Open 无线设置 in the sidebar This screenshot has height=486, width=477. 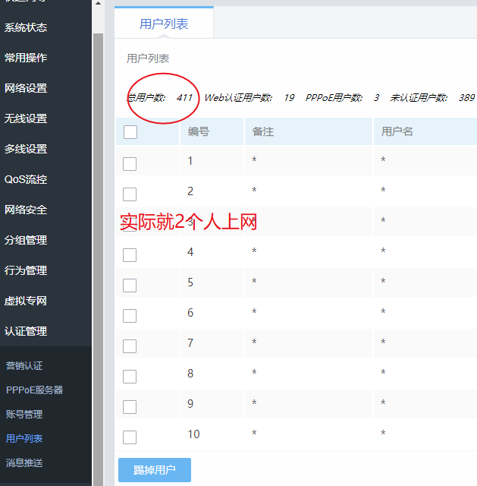pos(26,118)
